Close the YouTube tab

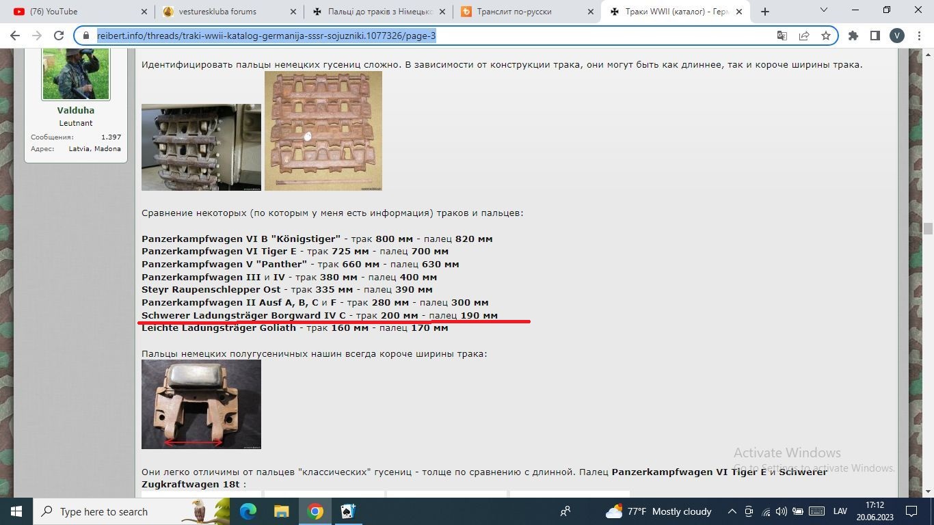point(144,12)
